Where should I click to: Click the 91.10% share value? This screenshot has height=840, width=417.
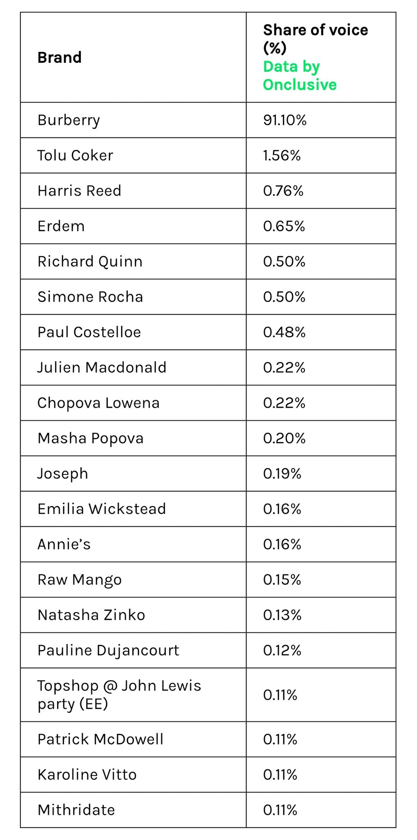tap(285, 120)
